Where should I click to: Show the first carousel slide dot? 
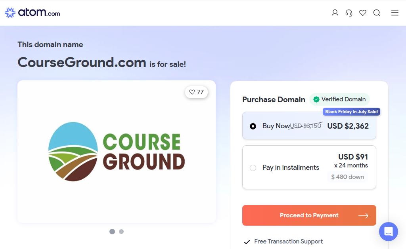[x=112, y=232]
